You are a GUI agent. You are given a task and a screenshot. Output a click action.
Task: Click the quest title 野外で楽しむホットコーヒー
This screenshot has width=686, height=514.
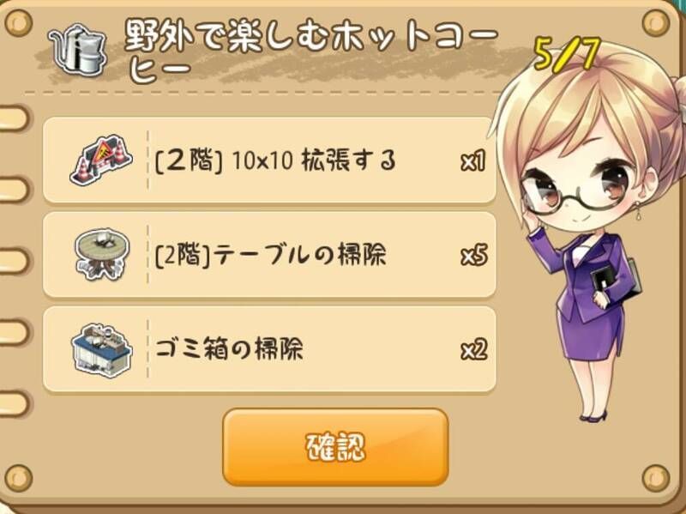click(311, 52)
